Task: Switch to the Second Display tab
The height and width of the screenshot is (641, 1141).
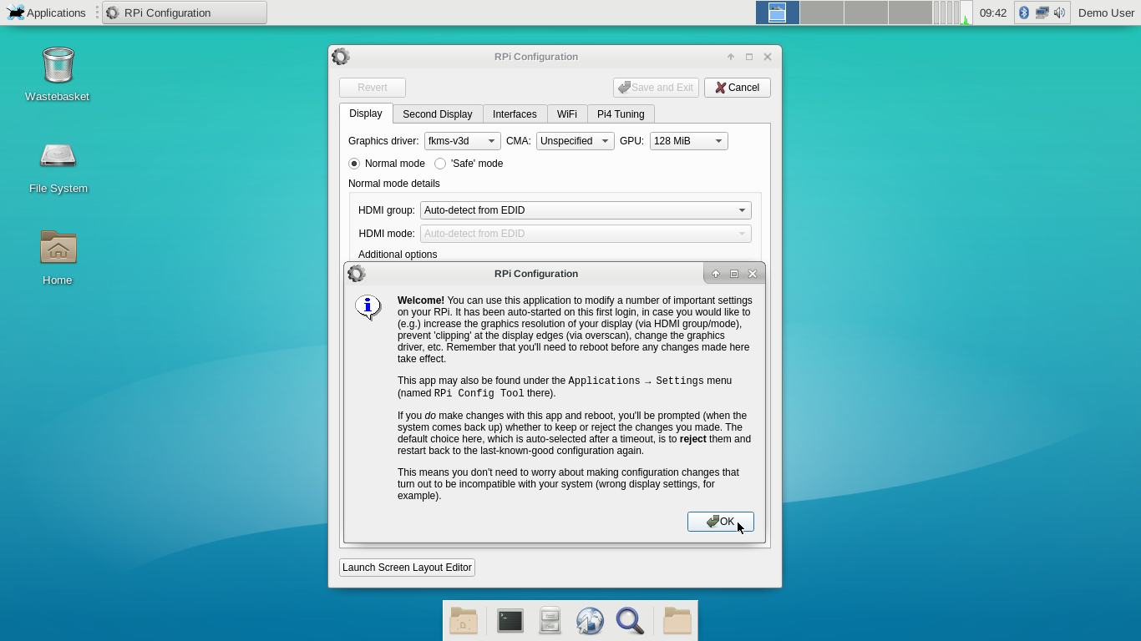Action: [x=438, y=114]
